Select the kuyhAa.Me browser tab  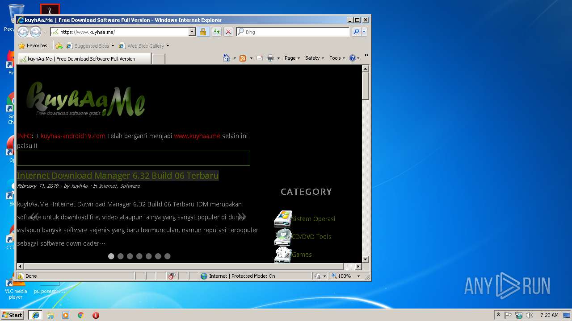(x=84, y=59)
